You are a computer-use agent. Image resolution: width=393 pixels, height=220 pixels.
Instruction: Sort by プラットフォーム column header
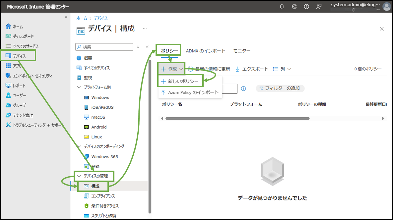point(246,104)
